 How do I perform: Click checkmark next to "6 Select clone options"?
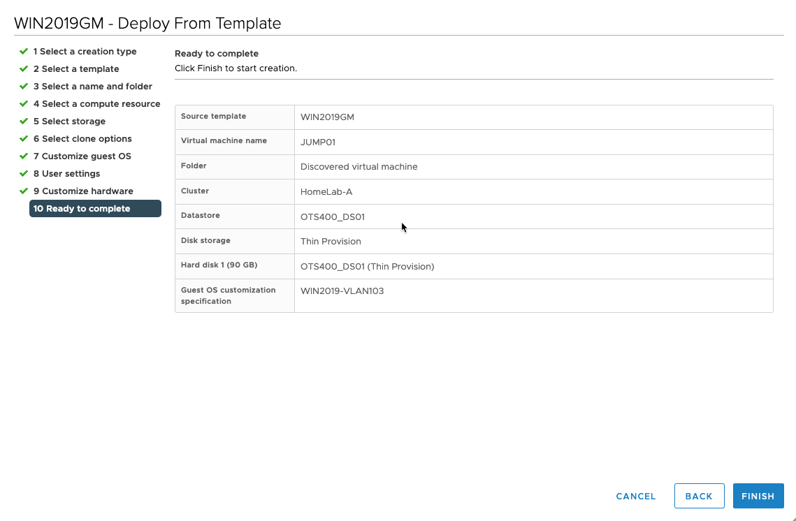(x=23, y=138)
